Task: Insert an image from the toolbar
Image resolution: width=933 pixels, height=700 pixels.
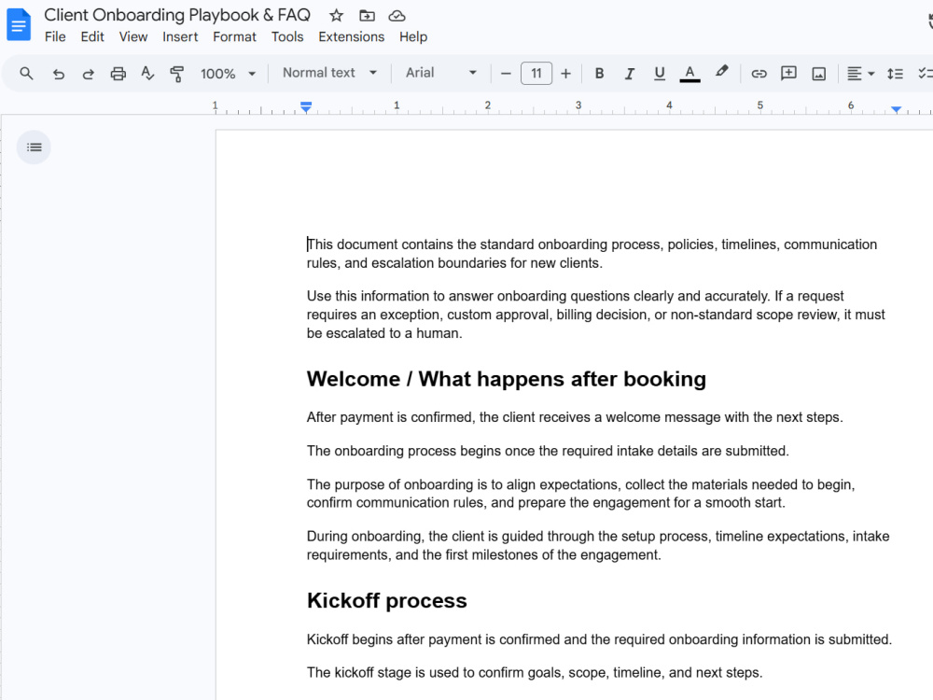Action: (x=819, y=73)
